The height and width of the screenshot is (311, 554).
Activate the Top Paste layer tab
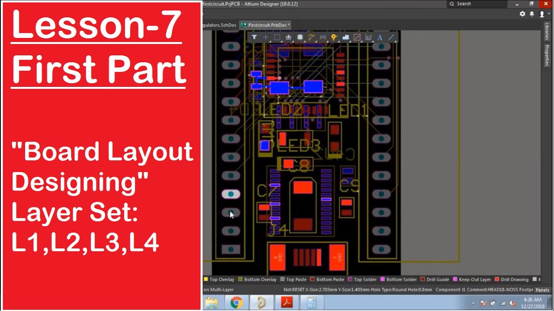click(293, 279)
